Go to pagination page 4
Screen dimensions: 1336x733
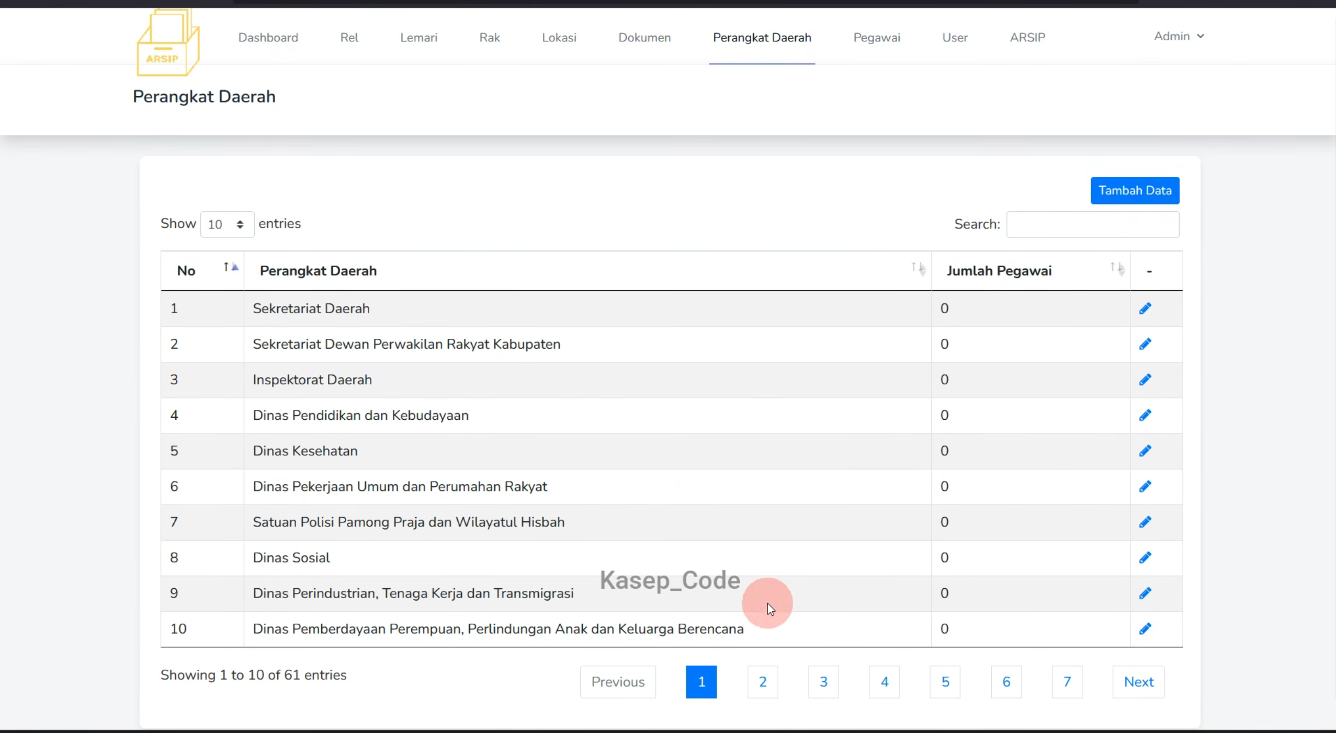tap(885, 682)
